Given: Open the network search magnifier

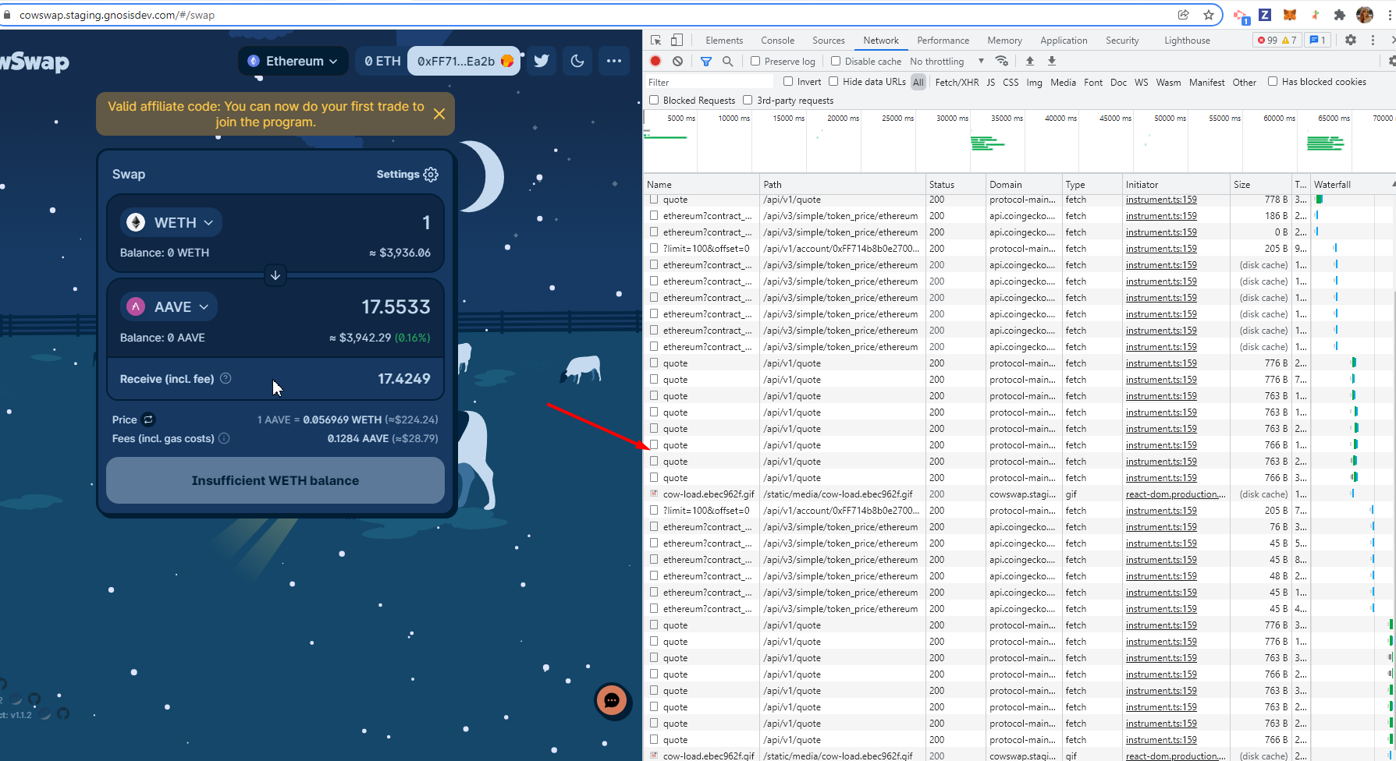Looking at the screenshot, I should (x=727, y=61).
